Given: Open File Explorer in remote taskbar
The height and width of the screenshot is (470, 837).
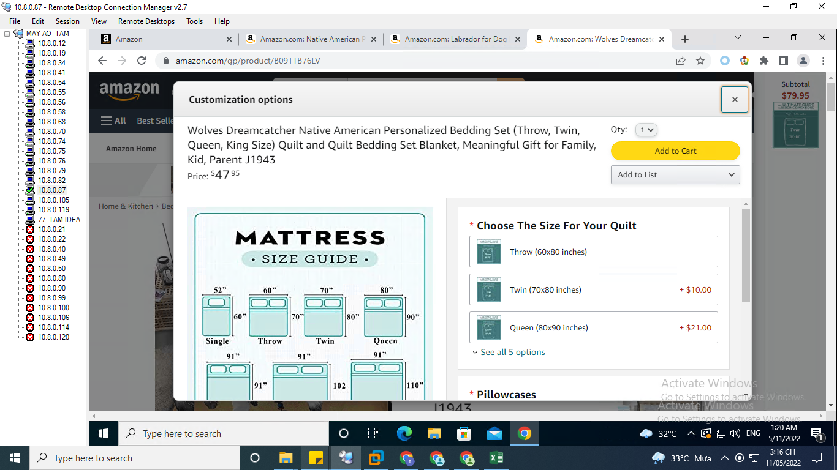Looking at the screenshot, I should click(434, 433).
